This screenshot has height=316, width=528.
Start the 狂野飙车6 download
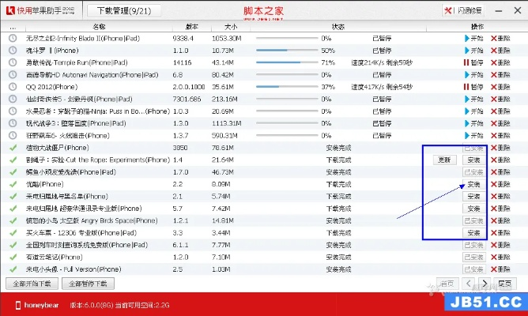475,135
